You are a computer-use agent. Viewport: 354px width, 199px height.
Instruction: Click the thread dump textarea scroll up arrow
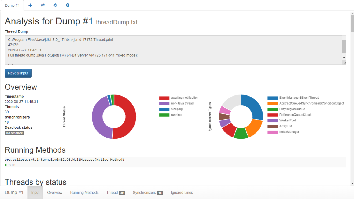tap(344, 38)
